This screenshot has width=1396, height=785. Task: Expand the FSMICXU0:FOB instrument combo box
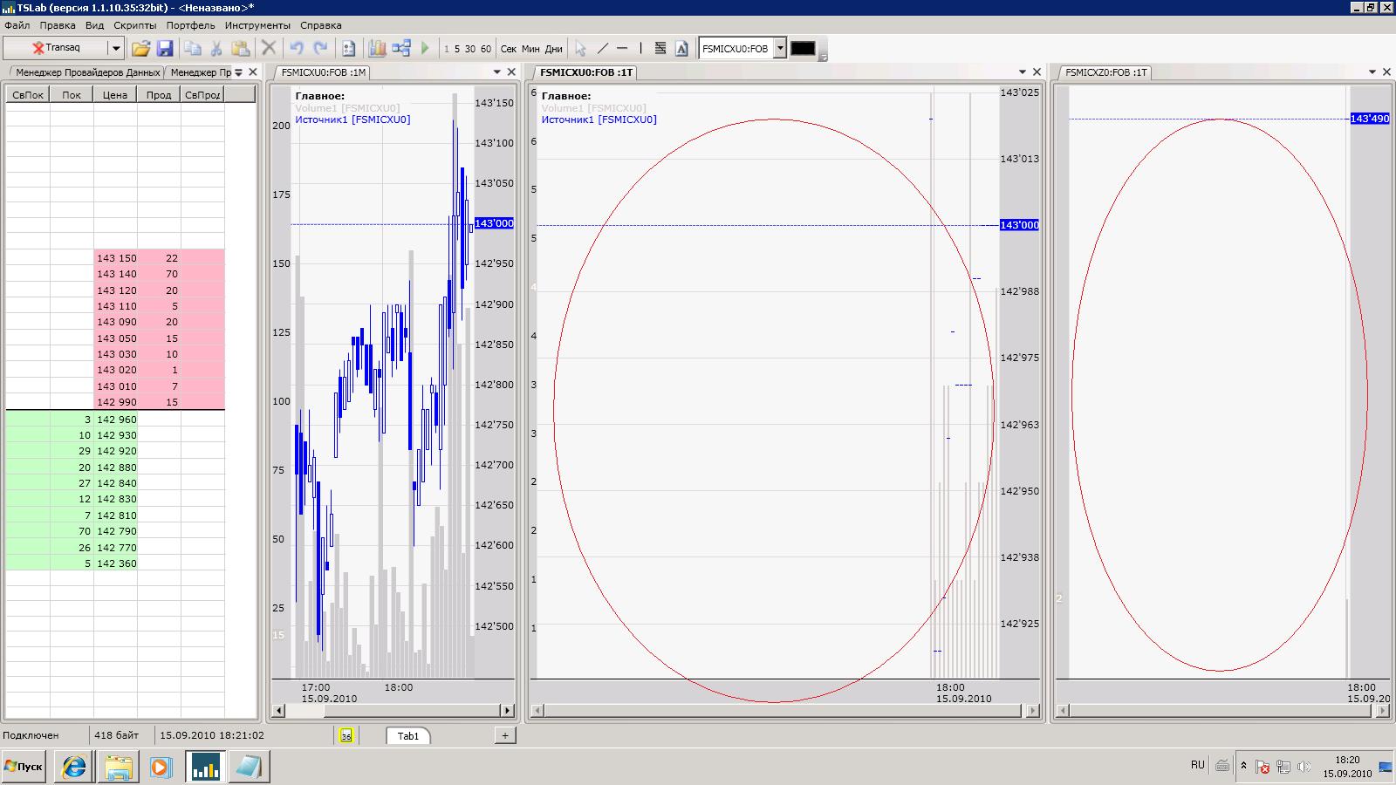[x=780, y=49]
